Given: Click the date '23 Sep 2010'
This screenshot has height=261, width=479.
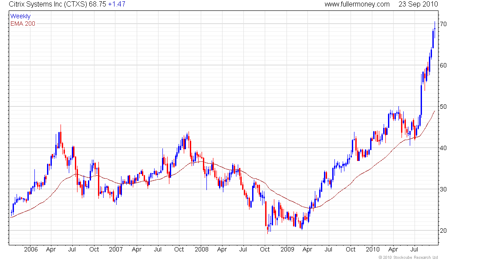Looking at the screenshot, I should tap(418, 4).
